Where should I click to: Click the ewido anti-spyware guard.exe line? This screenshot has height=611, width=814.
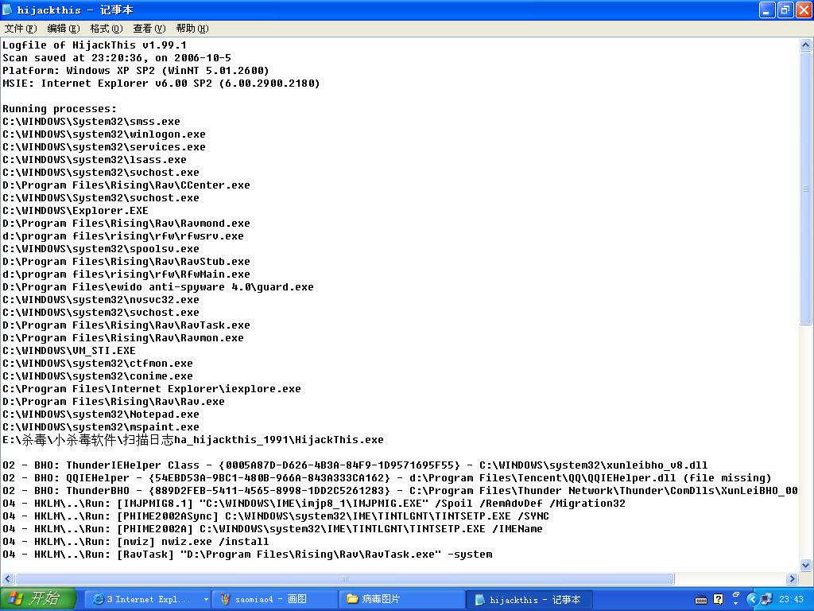click(158, 286)
